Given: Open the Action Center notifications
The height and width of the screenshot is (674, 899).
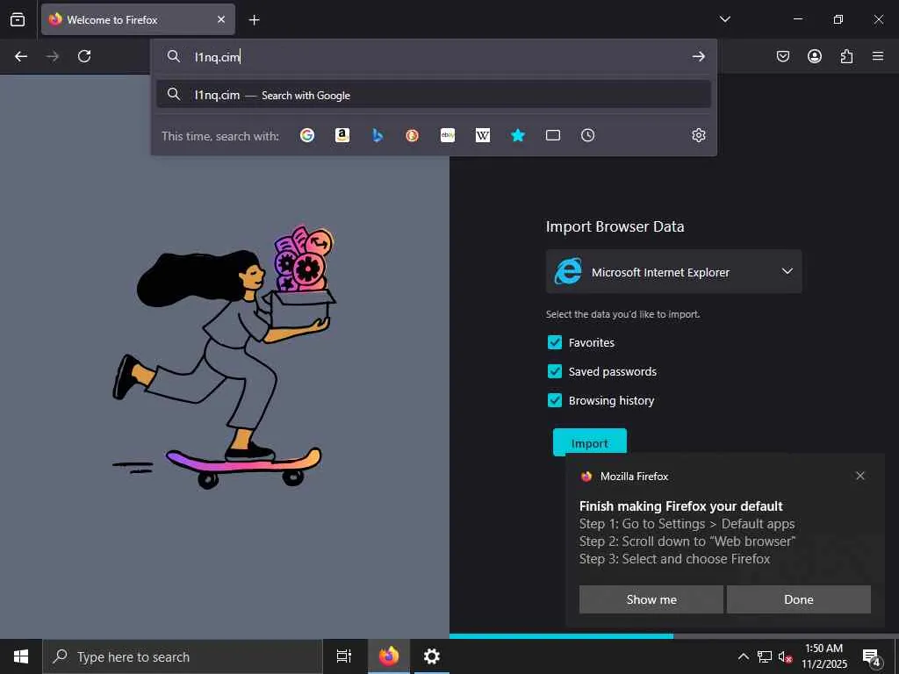Looking at the screenshot, I should tap(872, 656).
